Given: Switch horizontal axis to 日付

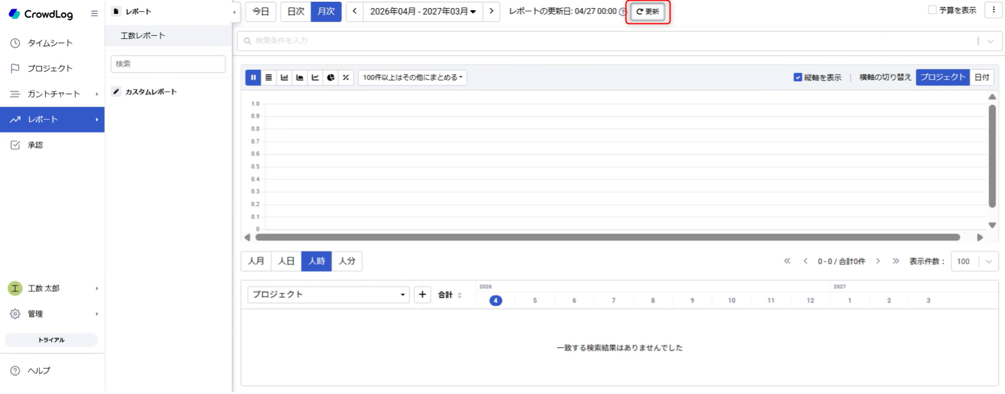Looking at the screenshot, I should pos(982,78).
